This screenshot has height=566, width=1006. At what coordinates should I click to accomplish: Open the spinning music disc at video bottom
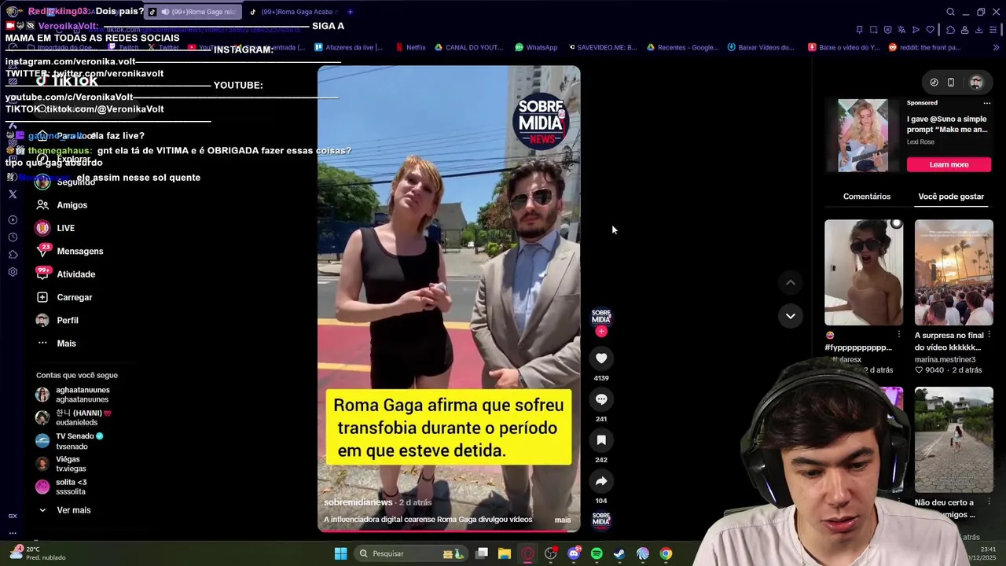(x=601, y=520)
